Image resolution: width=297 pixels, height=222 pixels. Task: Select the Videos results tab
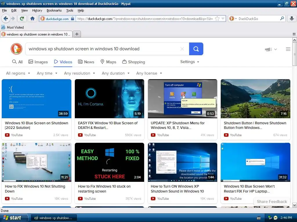[63, 62]
